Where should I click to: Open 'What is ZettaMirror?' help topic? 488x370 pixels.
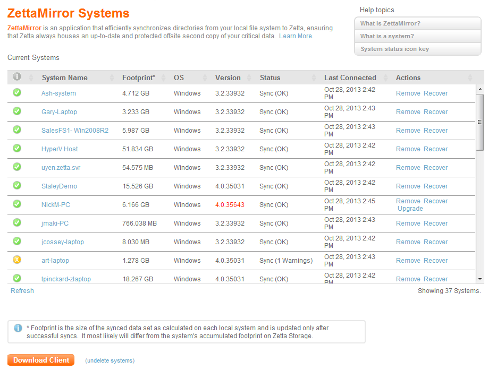pyautogui.click(x=418, y=23)
